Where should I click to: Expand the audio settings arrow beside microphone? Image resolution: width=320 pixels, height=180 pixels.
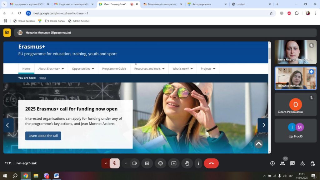106,163
